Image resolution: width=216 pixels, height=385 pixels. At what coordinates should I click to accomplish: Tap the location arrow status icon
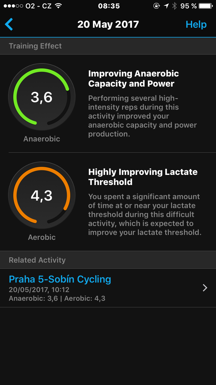coord(166,6)
